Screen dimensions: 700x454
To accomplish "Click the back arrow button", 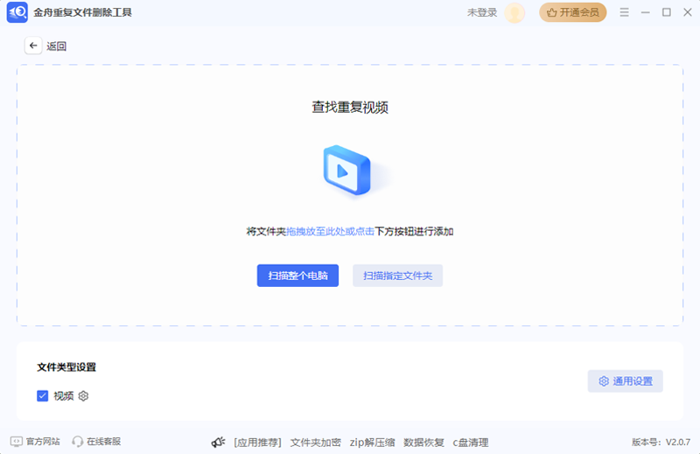I will pos(33,45).
